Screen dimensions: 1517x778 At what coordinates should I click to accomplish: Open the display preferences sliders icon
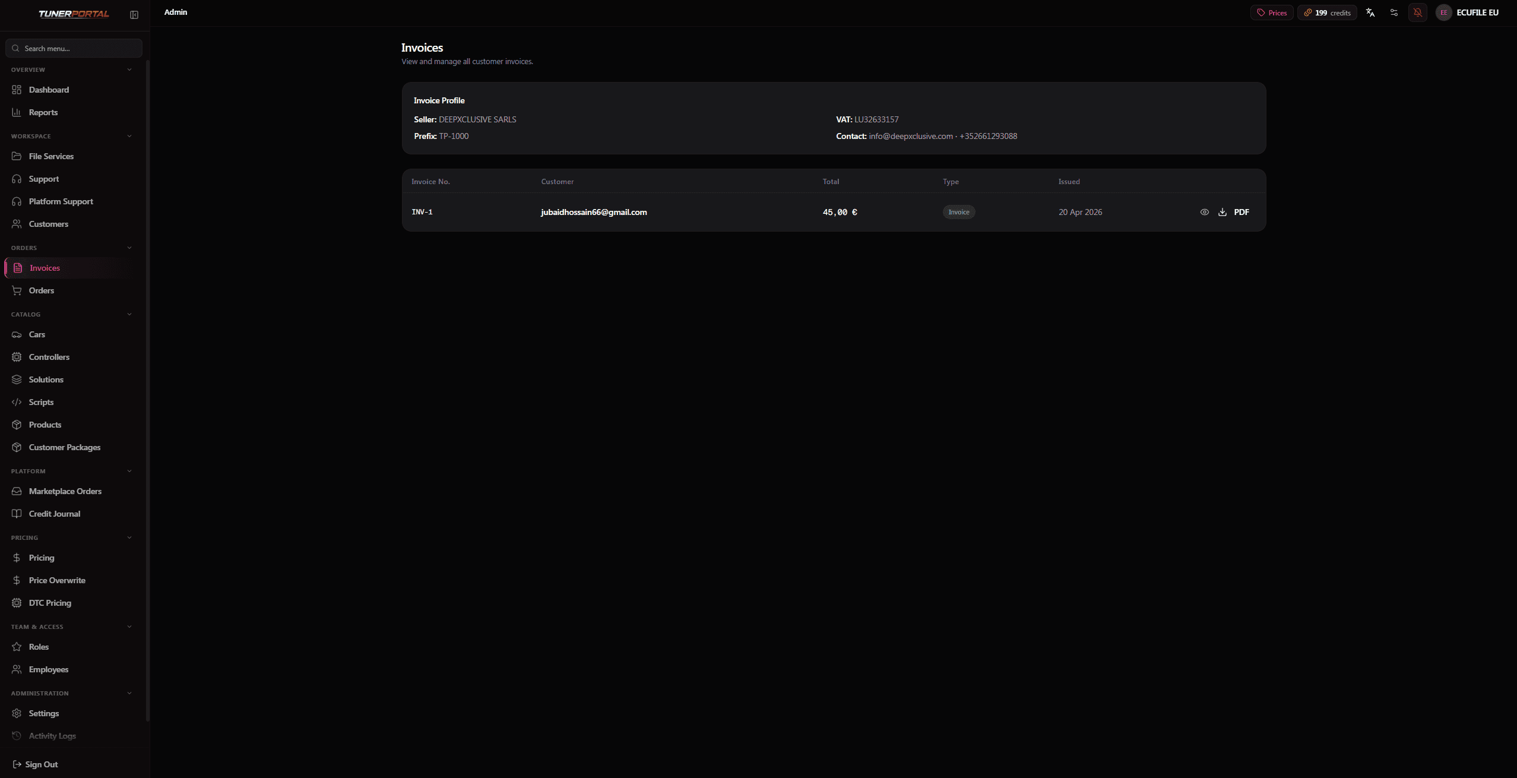point(1394,12)
